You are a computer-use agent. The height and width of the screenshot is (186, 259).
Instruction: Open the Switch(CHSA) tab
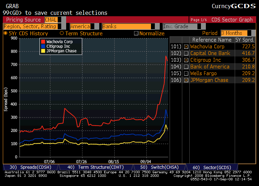[159, 167]
